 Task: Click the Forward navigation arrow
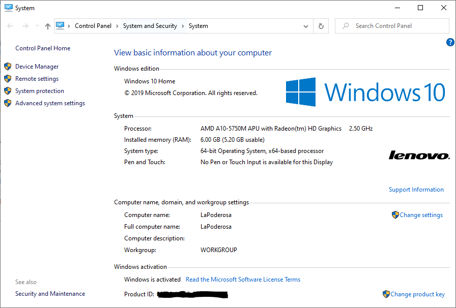coord(25,26)
